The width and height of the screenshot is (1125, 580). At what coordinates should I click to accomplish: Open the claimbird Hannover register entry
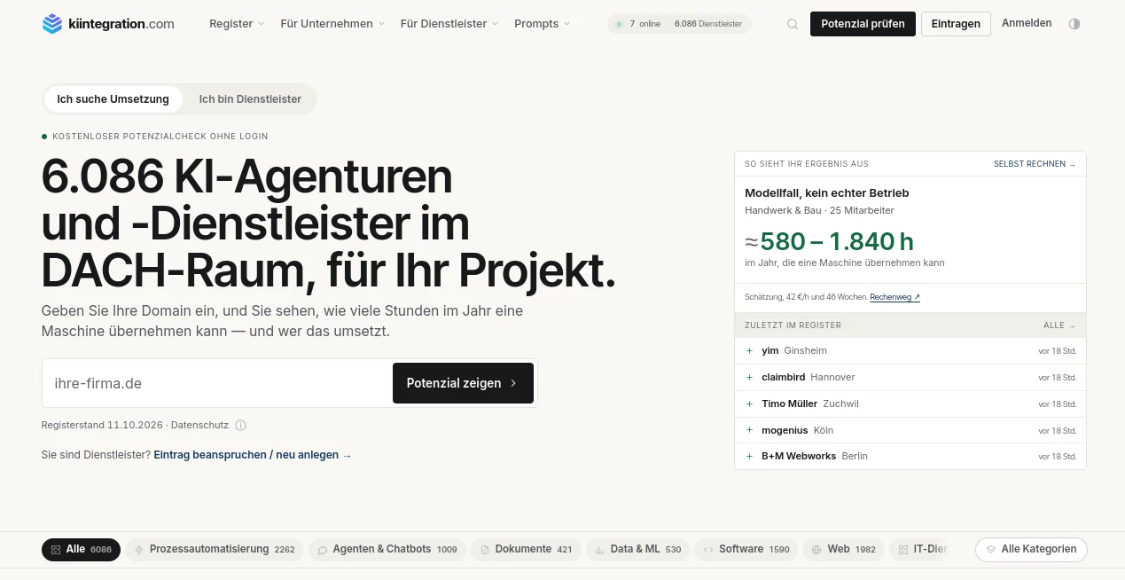[910, 377]
